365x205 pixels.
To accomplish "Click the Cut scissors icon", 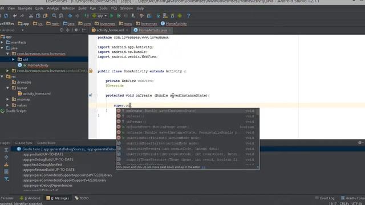I will (31, 16).
